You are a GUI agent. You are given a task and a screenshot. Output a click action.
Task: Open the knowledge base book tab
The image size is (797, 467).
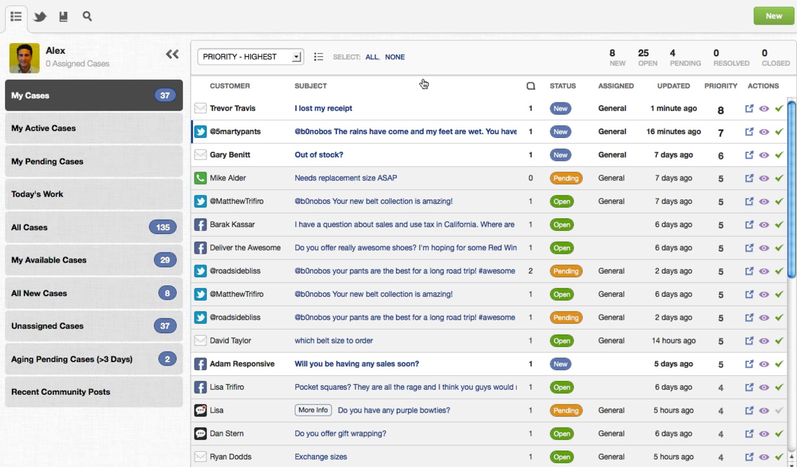[x=63, y=16]
